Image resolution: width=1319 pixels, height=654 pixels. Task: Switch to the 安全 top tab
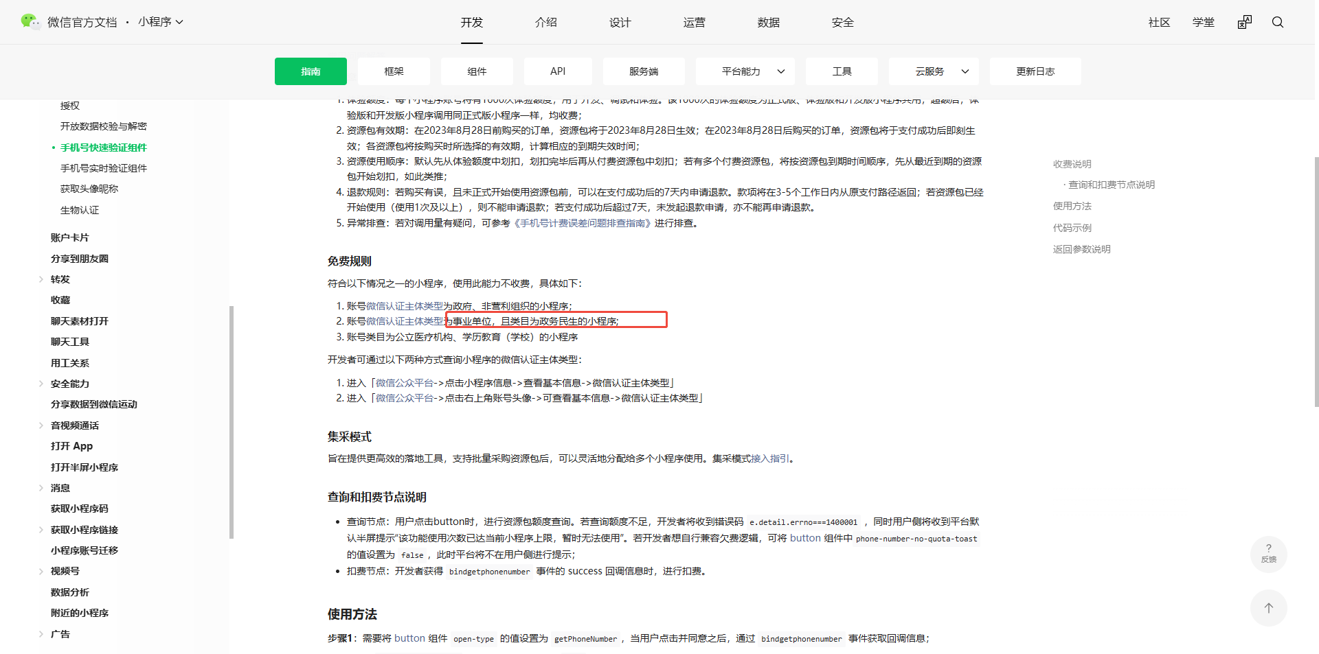point(843,22)
